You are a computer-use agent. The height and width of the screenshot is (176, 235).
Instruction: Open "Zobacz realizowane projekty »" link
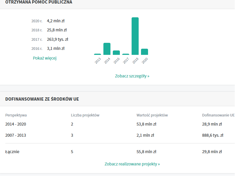tap(132, 164)
